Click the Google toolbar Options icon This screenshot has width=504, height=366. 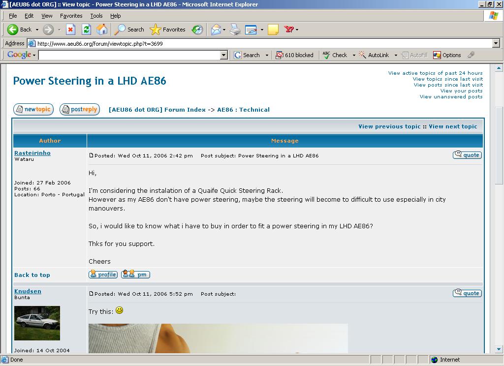pos(447,55)
